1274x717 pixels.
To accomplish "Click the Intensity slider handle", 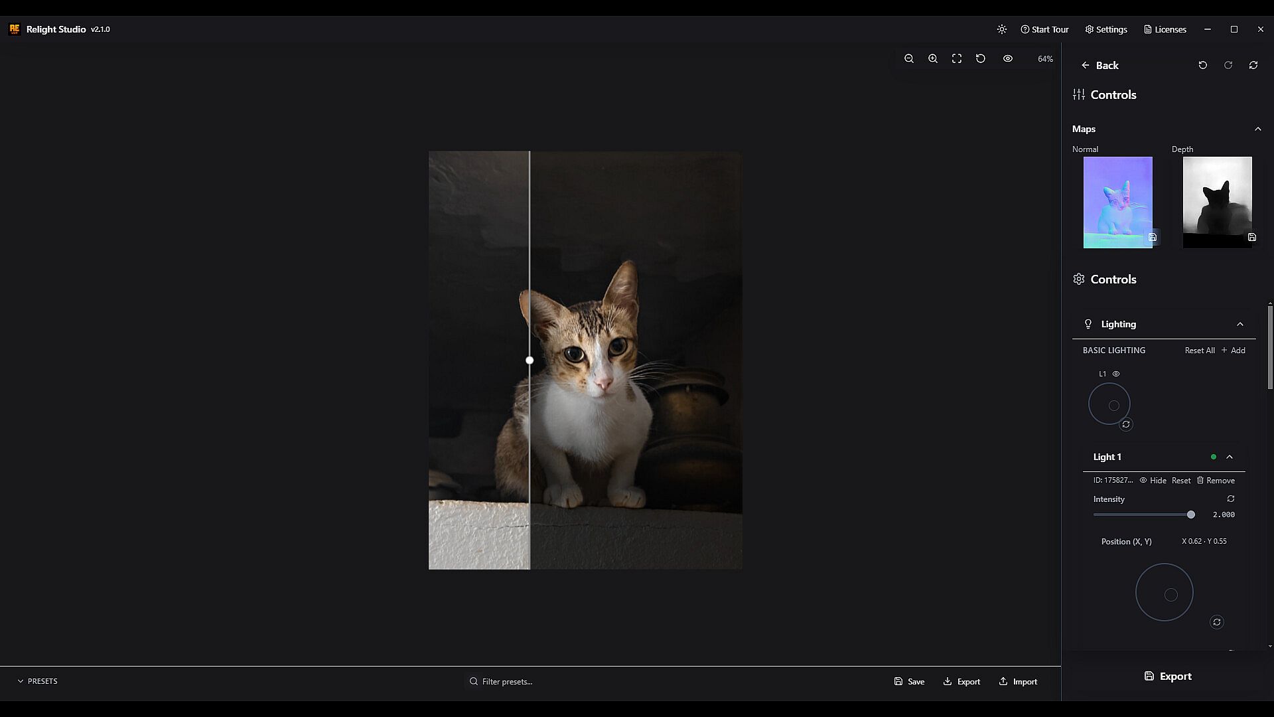I will pyautogui.click(x=1191, y=515).
